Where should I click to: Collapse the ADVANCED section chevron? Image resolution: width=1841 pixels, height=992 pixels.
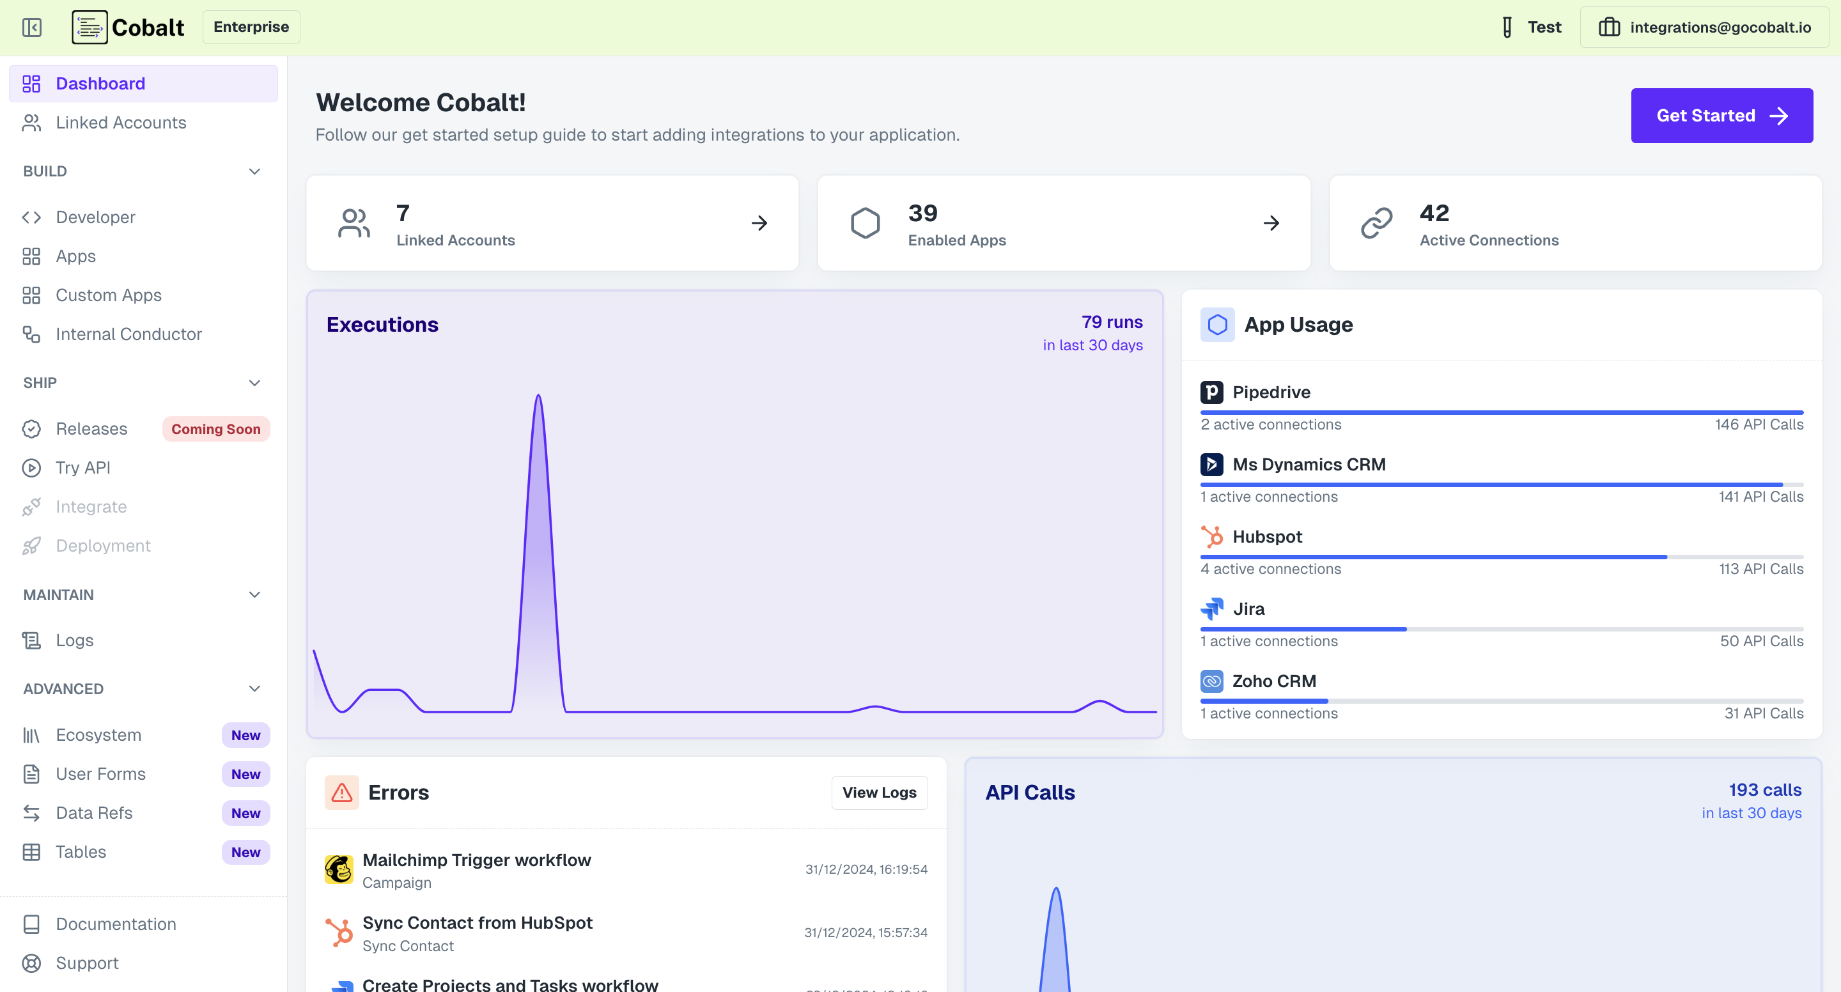[x=254, y=689]
